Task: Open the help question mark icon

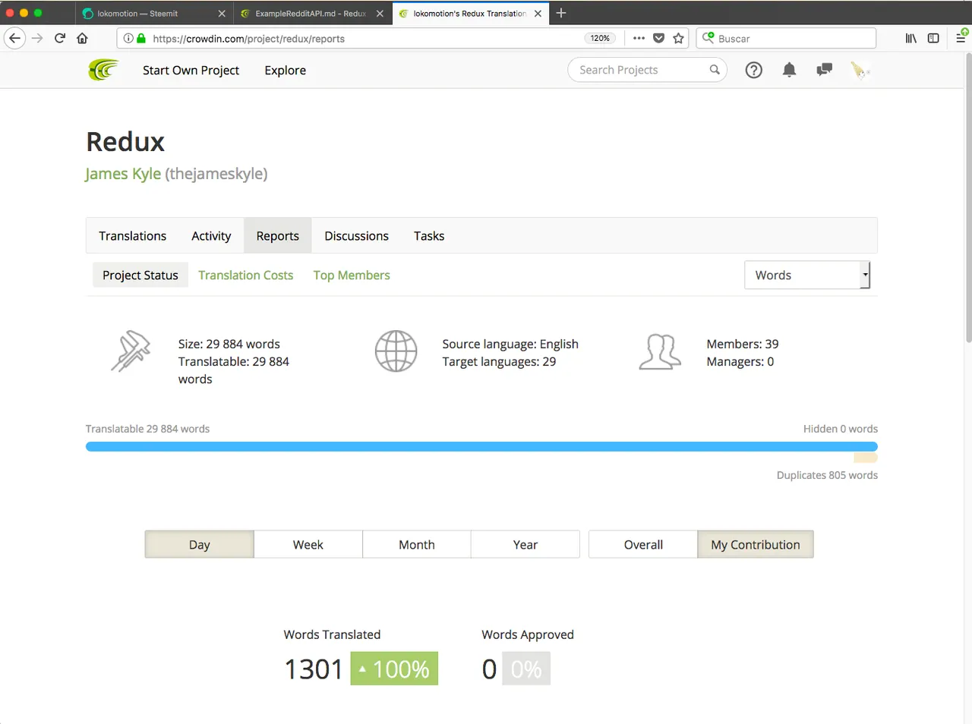Action: pyautogui.click(x=753, y=70)
